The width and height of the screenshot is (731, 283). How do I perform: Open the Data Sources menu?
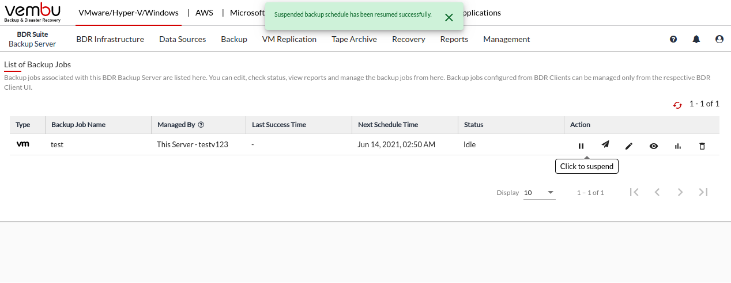pyautogui.click(x=182, y=39)
